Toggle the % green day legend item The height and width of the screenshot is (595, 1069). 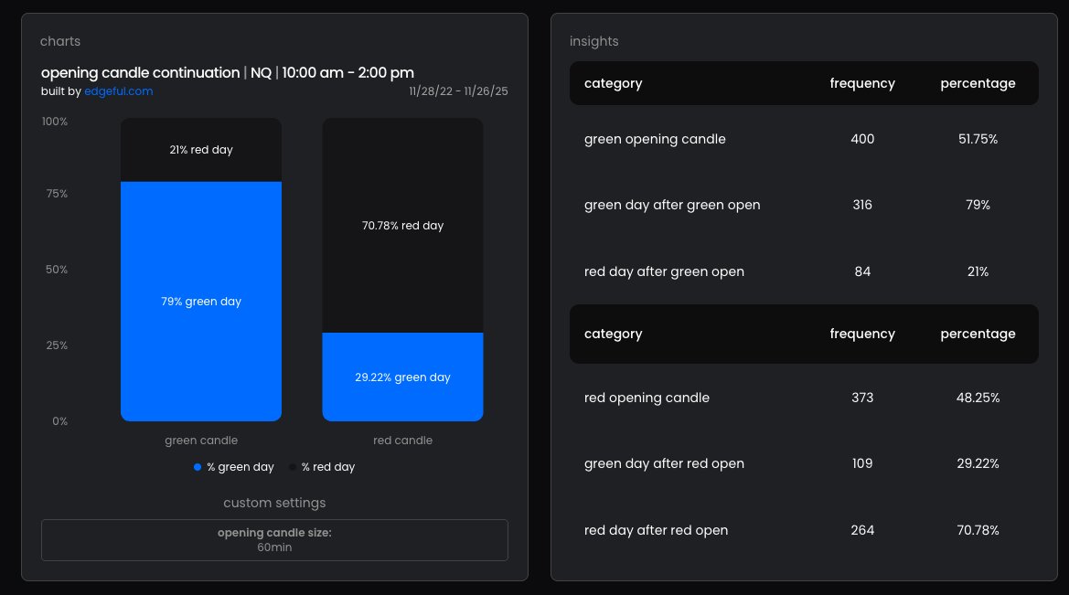coord(234,467)
